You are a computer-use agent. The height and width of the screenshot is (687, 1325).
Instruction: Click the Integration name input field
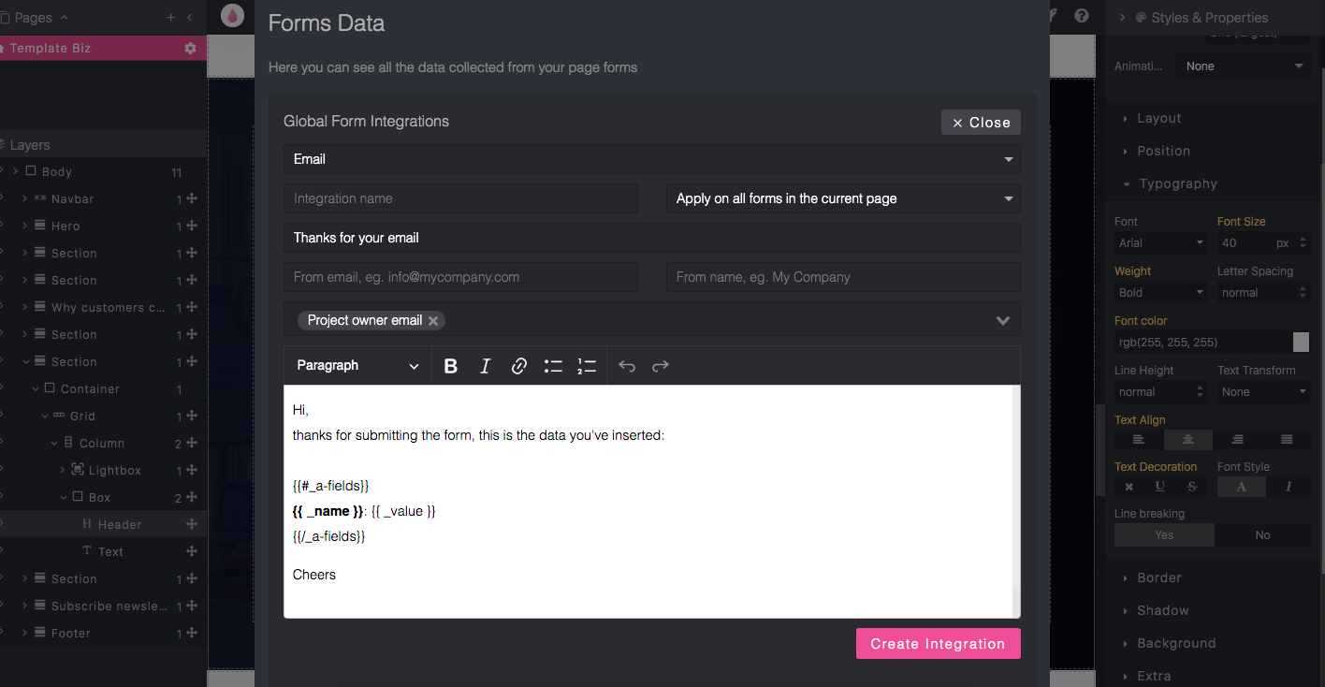pos(460,198)
